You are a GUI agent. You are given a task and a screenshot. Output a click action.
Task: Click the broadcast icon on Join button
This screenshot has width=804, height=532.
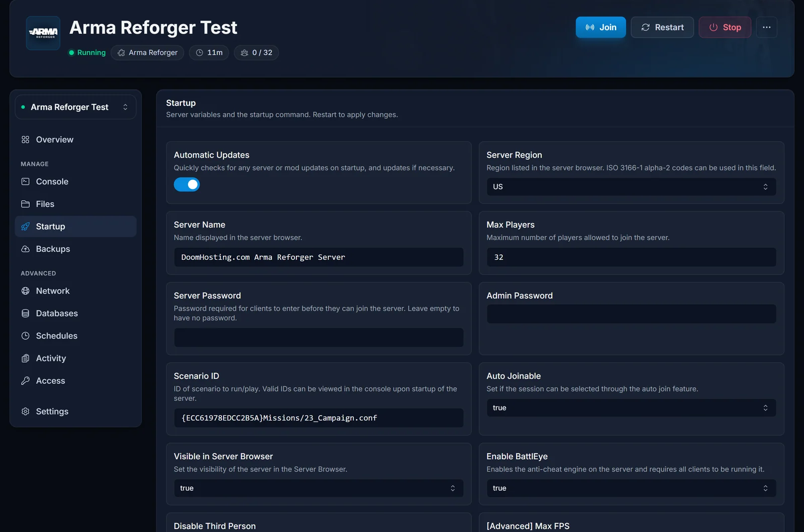pos(590,27)
